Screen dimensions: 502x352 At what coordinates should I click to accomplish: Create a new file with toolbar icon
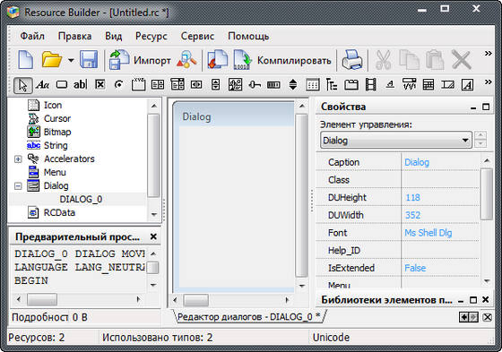coord(26,60)
